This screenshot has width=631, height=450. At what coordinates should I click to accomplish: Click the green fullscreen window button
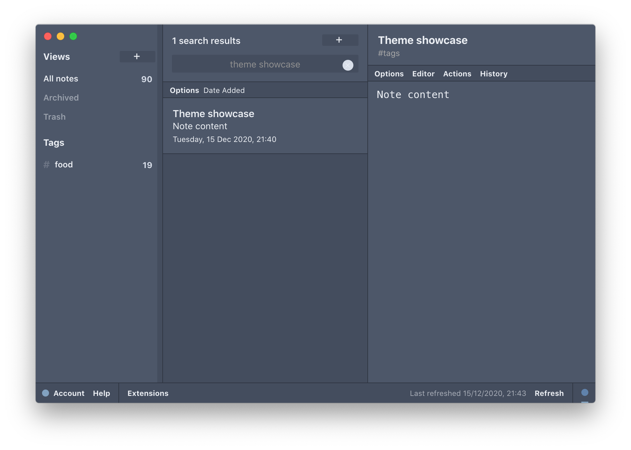pyautogui.click(x=73, y=36)
